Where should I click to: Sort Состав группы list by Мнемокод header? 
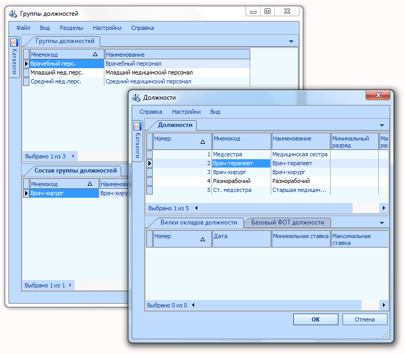(65, 184)
